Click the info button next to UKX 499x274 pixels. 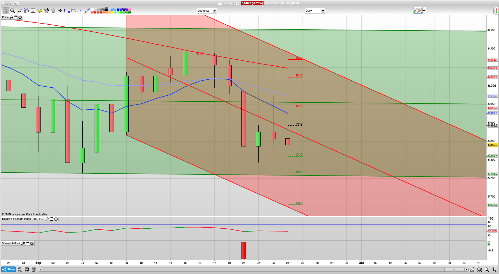coord(237,3)
